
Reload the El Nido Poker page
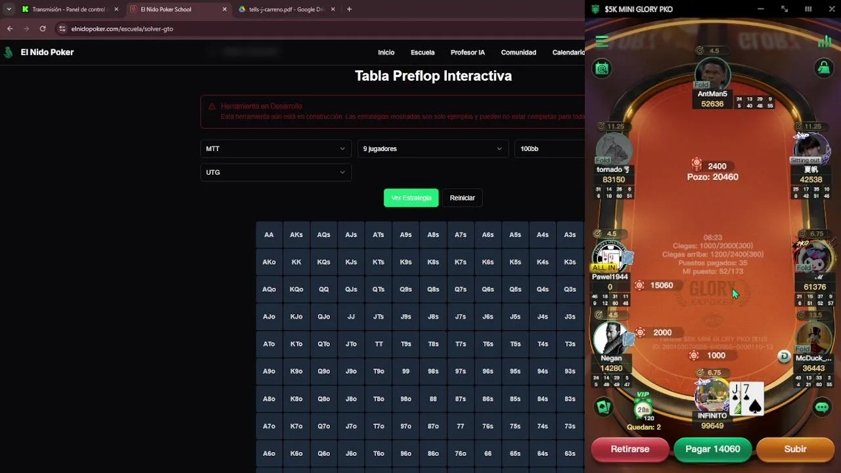coord(43,29)
